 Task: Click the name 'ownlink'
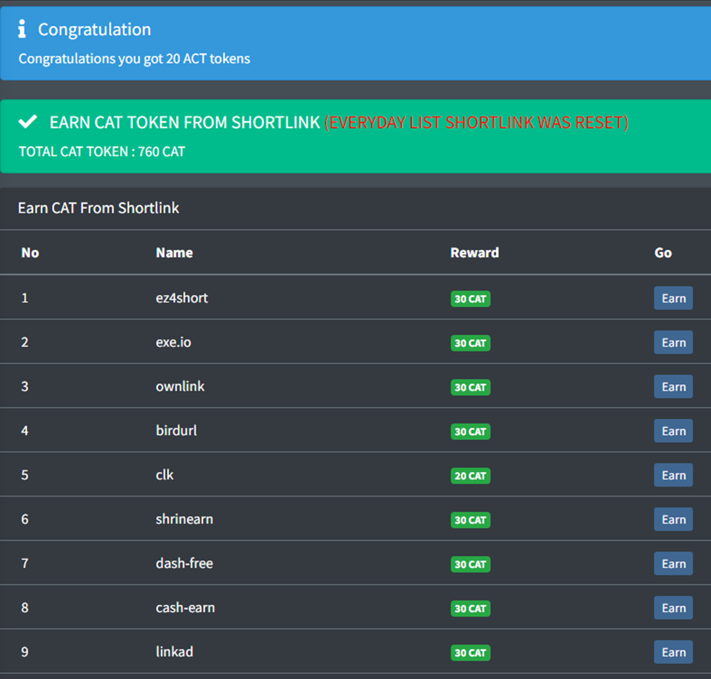[x=180, y=386]
